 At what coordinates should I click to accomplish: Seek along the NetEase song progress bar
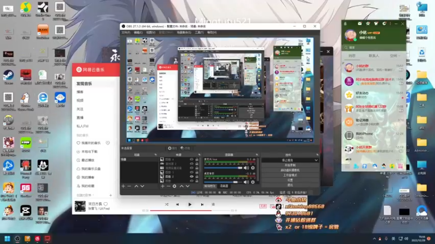[190, 210]
